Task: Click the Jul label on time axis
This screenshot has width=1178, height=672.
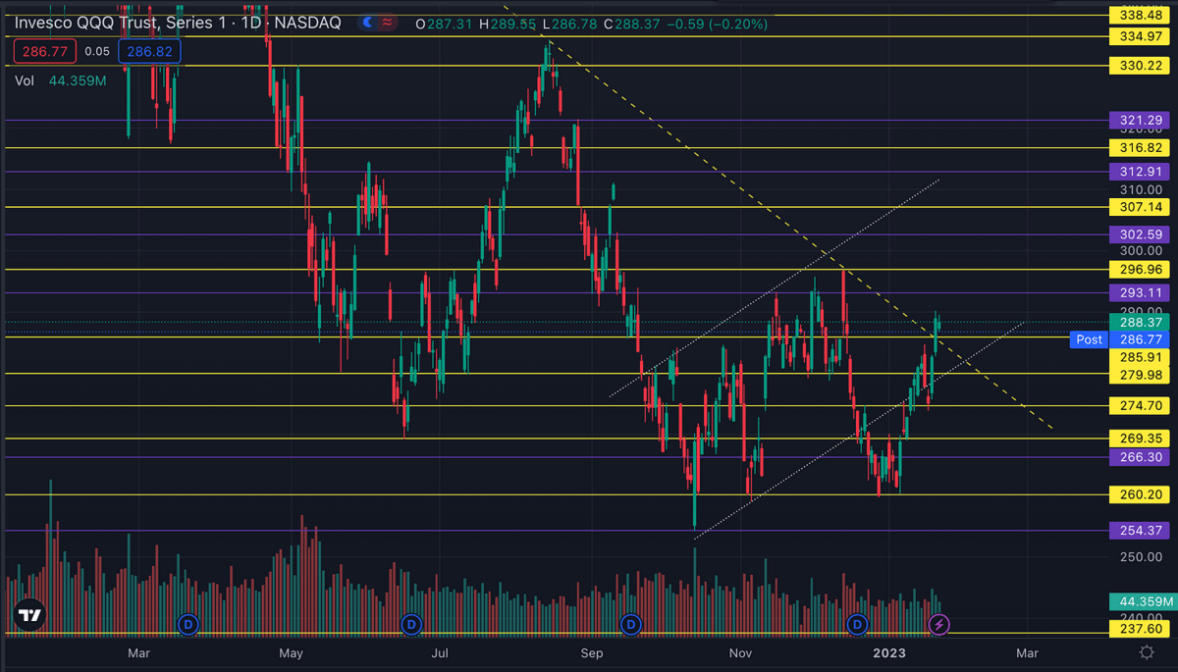Action: click(441, 652)
